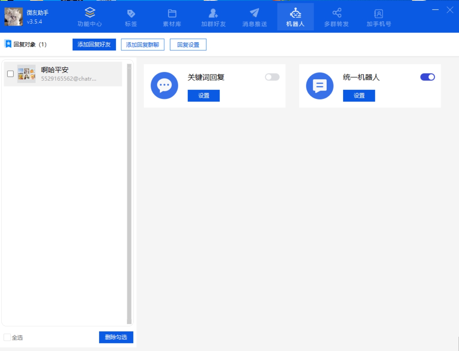
Task: Click the 回复对象 star bookmark icon
Action: pyautogui.click(x=8, y=44)
